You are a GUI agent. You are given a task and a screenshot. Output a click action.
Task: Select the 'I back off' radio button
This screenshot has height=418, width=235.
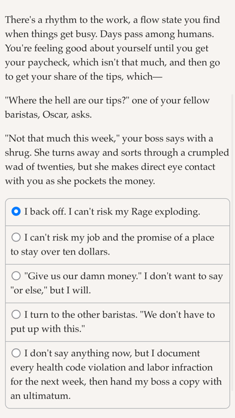(16, 211)
